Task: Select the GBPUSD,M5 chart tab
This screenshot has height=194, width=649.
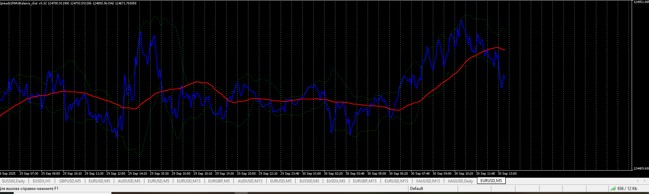Action: (x=70, y=181)
